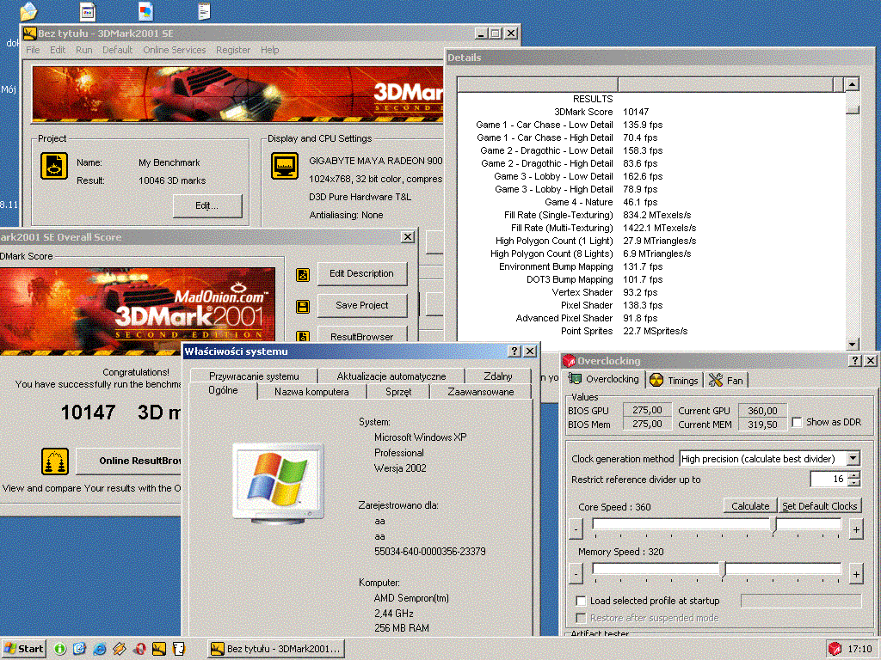Viewport: 881px width, 660px height.
Task: Switch to Zdalny tab
Action: (498, 376)
